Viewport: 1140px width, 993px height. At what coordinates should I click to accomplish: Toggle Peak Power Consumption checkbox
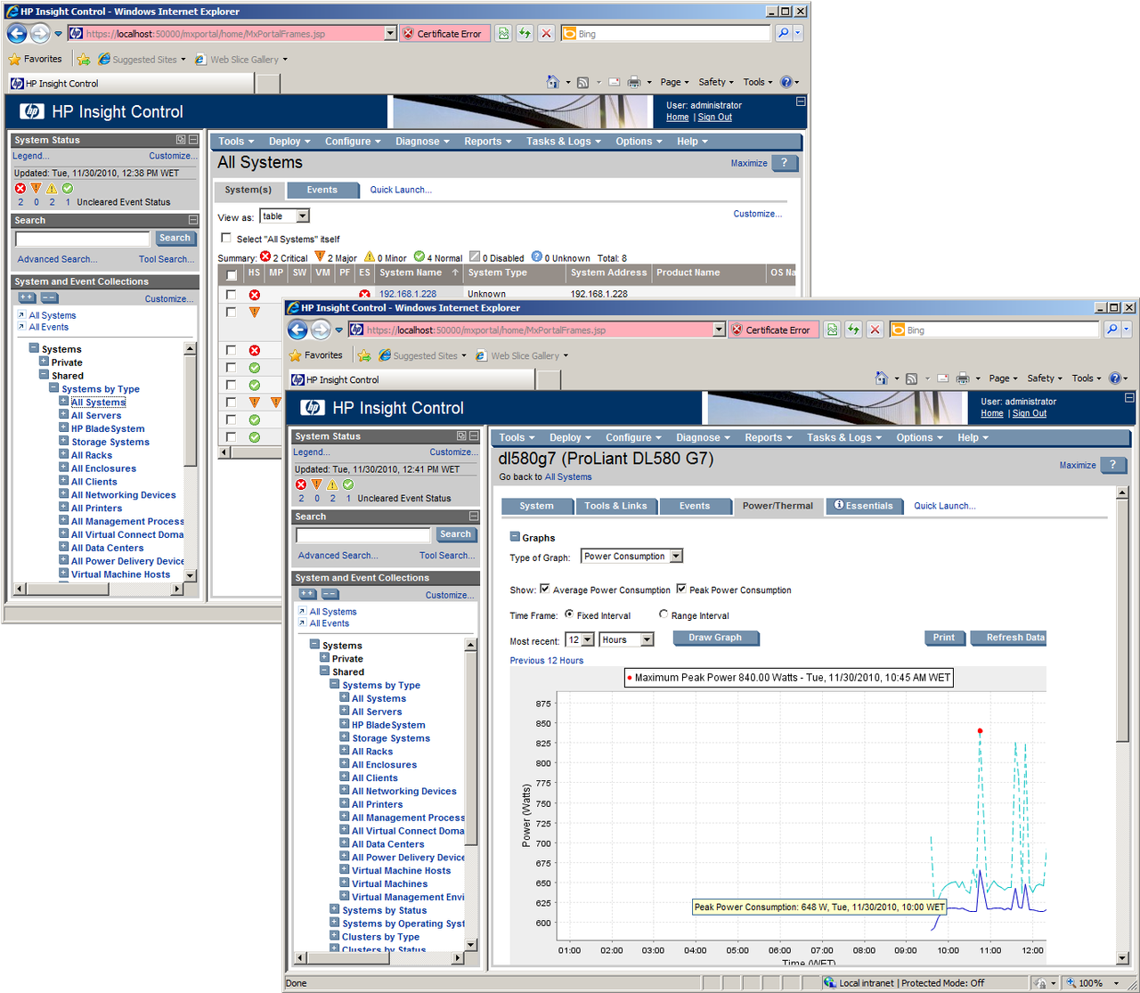(681, 589)
